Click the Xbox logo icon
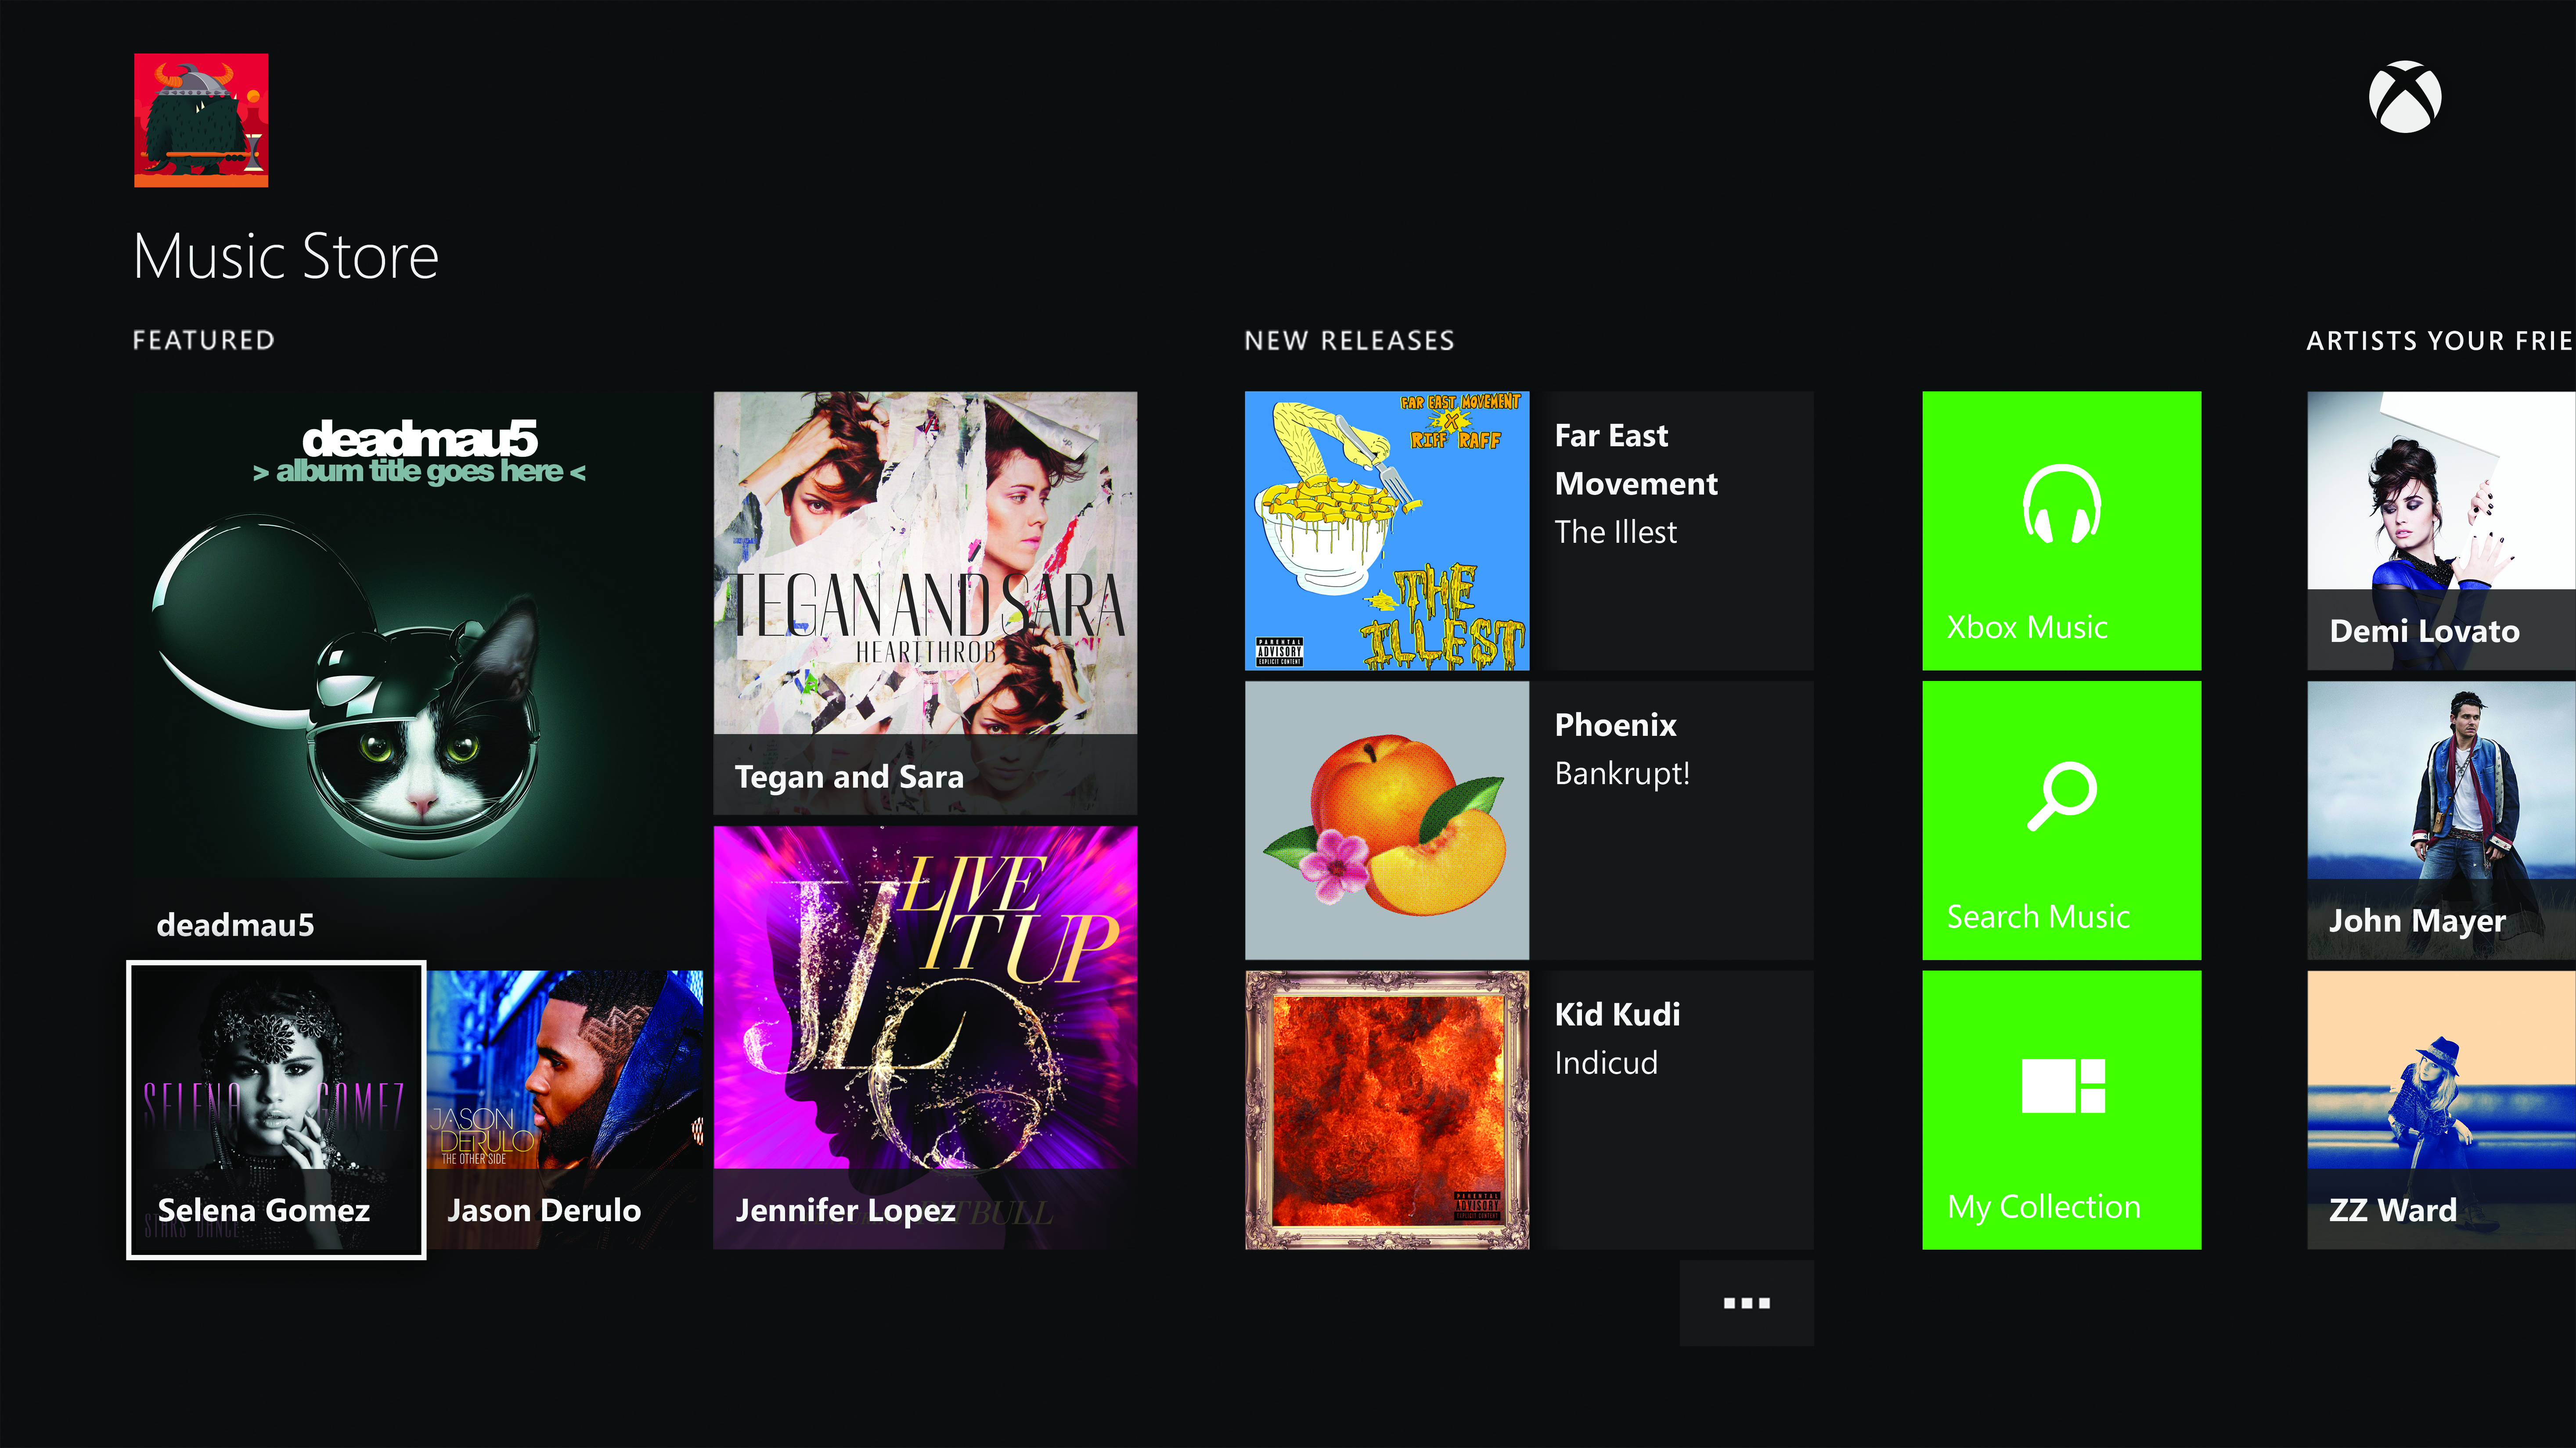Viewport: 2576px width, 1448px height. (2404, 97)
